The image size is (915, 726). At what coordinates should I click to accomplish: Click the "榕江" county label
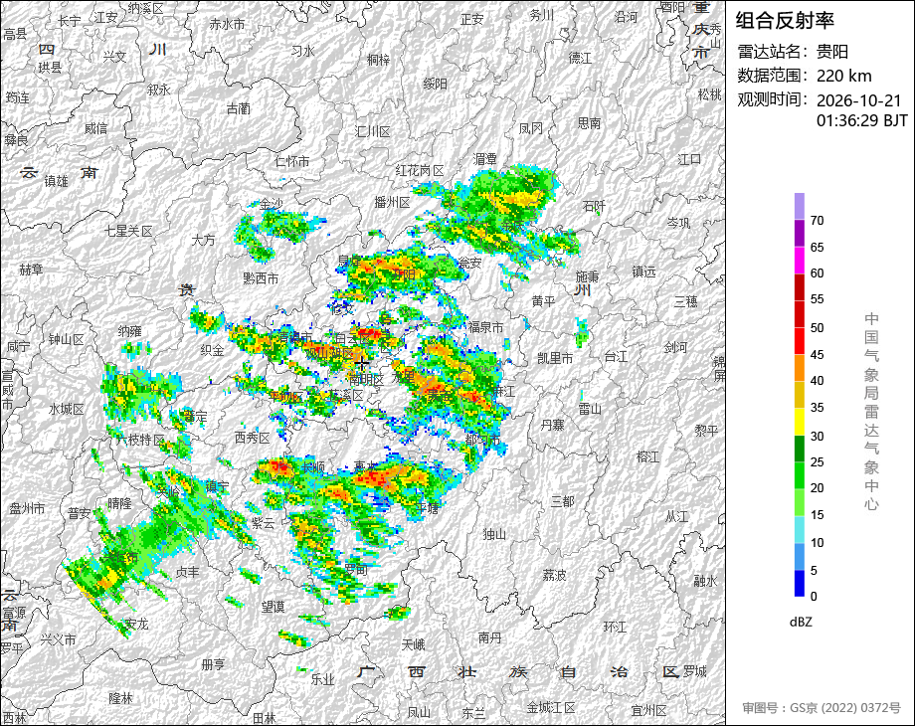coord(648,456)
